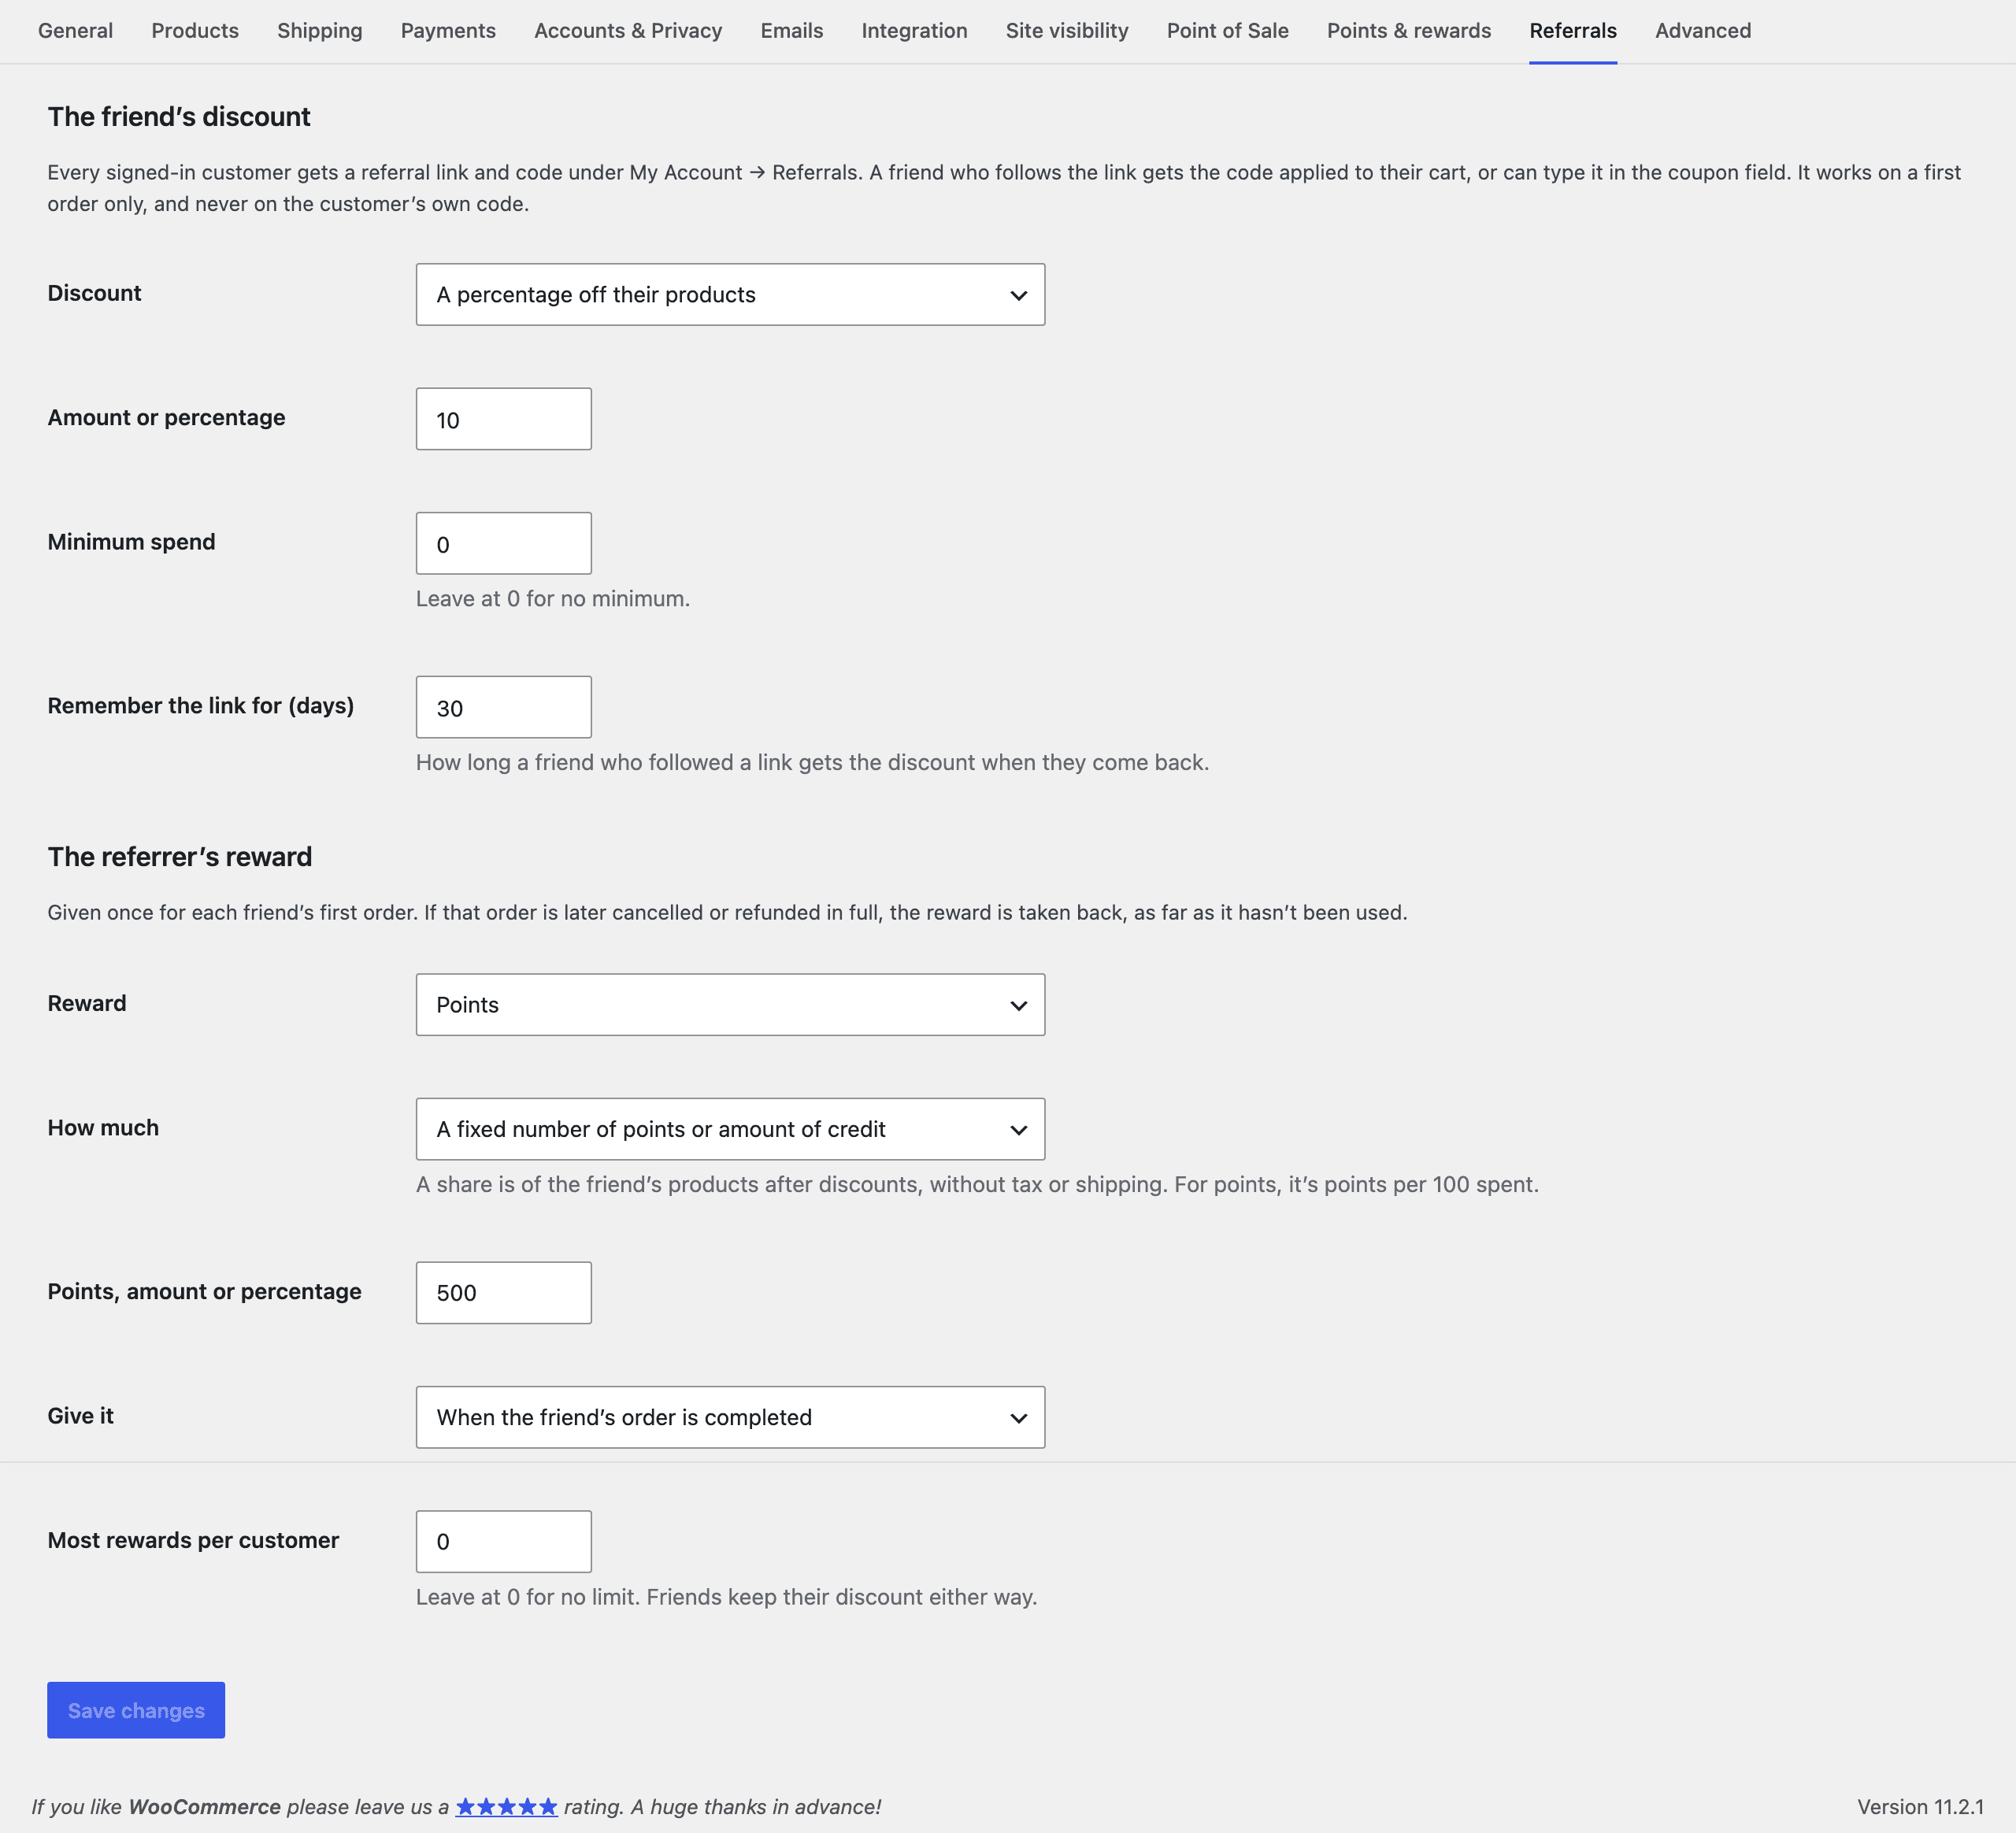
Task: Click the Most rewards per customer field
Action: [x=503, y=1541]
